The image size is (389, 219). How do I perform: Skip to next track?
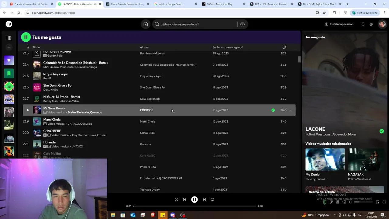(204, 200)
